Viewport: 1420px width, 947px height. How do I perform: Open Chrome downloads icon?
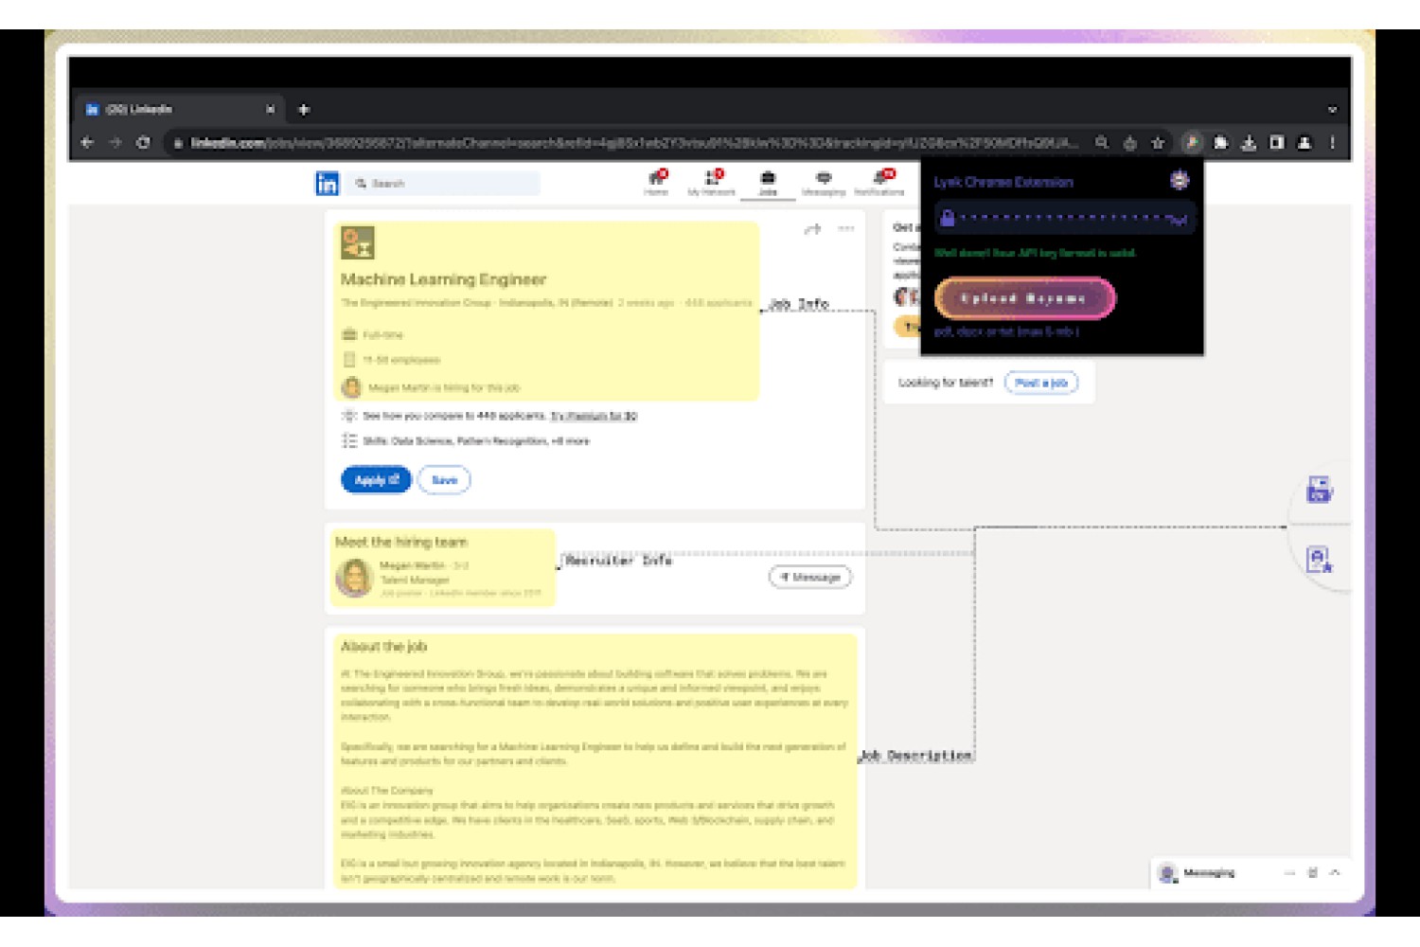pyautogui.click(x=1249, y=143)
